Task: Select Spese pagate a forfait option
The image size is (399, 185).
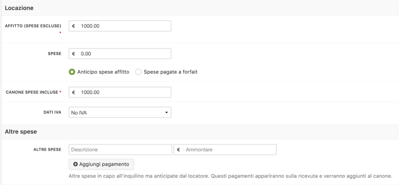Action: pyautogui.click(x=138, y=72)
